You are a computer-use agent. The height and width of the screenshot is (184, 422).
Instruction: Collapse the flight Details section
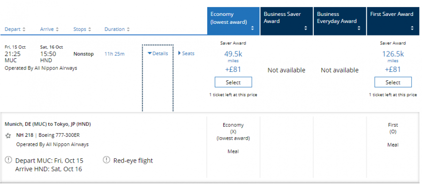coord(158,53)
